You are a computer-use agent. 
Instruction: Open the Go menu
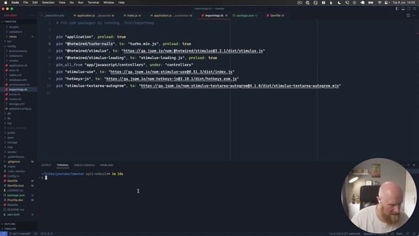(x=71, y=3)
